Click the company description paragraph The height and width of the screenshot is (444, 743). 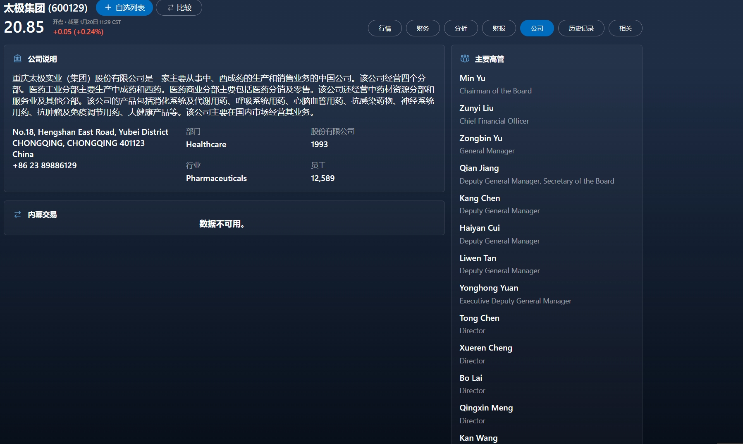(x=223, y=95)
